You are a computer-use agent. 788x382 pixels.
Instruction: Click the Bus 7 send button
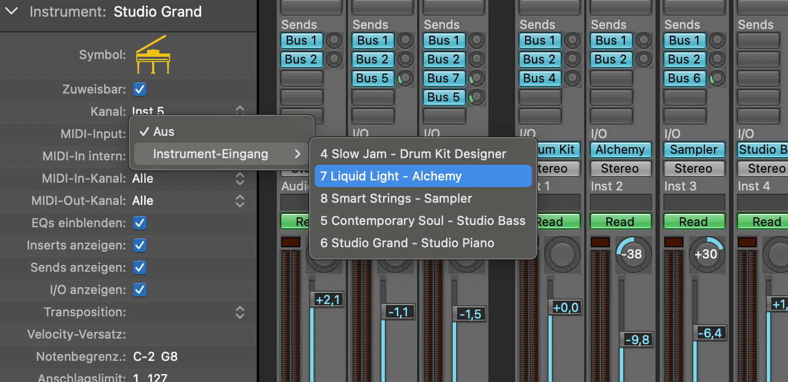coord(444,79)
